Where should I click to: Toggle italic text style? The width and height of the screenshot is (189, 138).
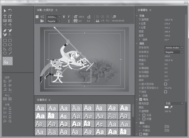[x=69, y=17]
